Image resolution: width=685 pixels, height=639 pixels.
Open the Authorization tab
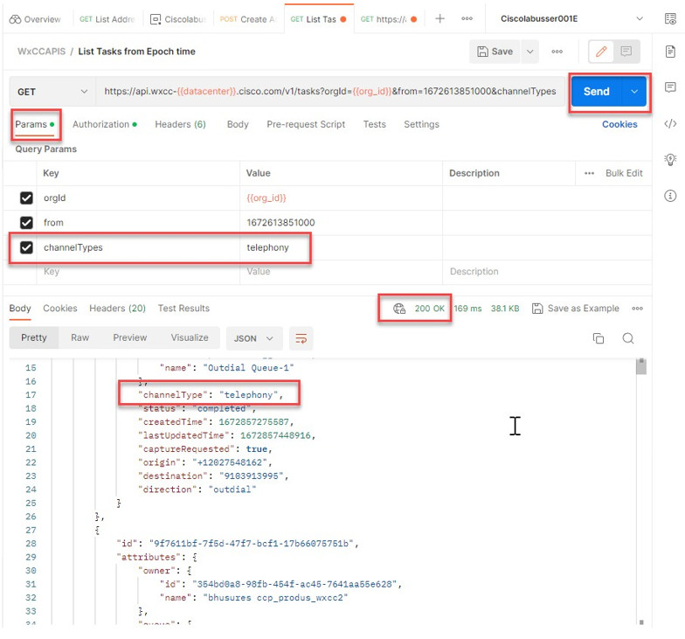(x=105, y=124)
